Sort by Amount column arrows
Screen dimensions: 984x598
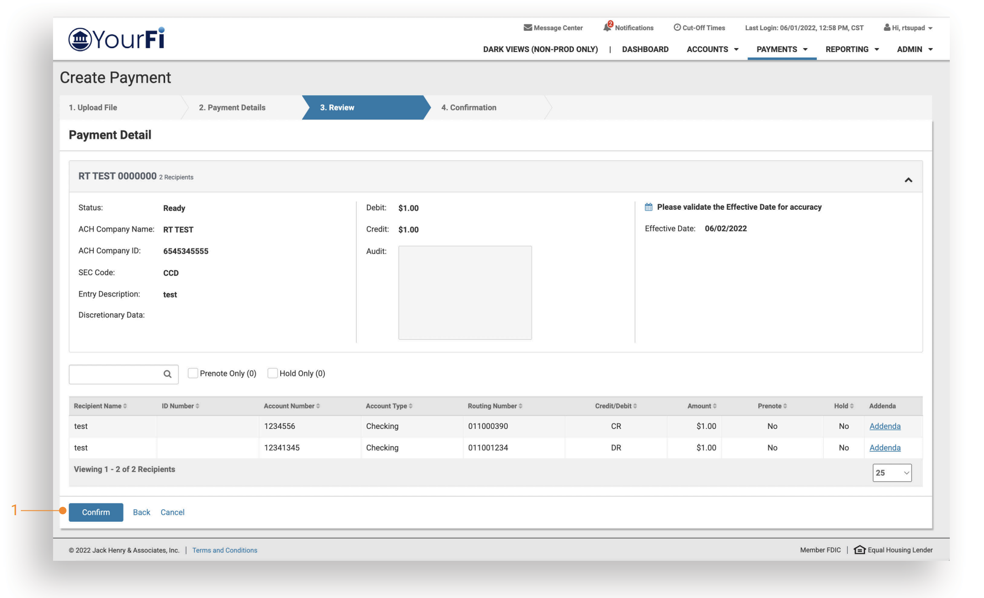tap(715, 406)
